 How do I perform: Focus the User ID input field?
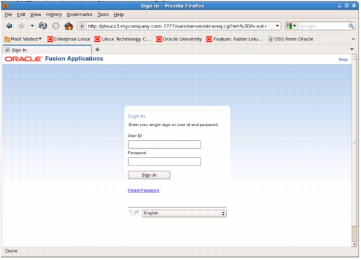click(164, 144)
